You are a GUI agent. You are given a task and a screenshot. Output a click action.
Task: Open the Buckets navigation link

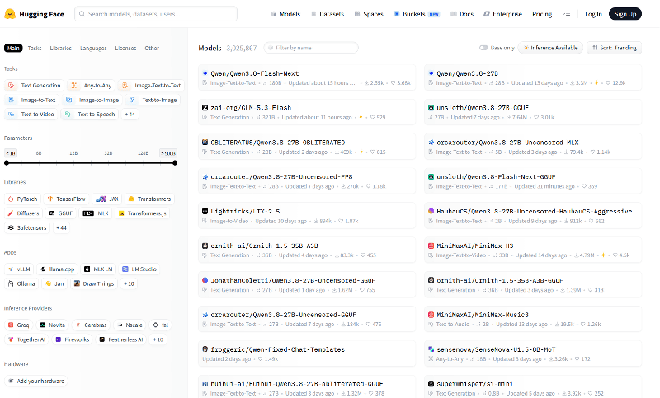[417, 14]
